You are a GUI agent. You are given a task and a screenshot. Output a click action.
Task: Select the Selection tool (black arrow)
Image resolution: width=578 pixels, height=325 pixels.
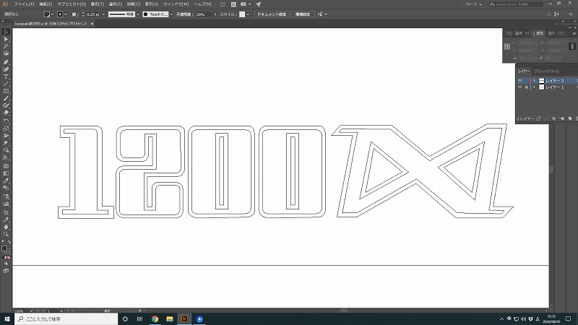click(x=6, y=32)
